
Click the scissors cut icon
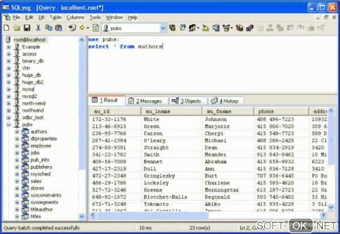[x=38, y=28]
